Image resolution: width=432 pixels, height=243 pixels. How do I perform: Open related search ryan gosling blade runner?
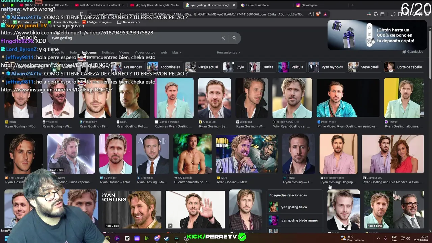click(294, 220)
